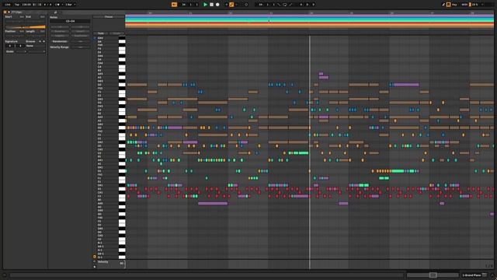Open the Metronome settings dropdown arrow
Screen dimensions: 497x280
[x=62, y=5]
